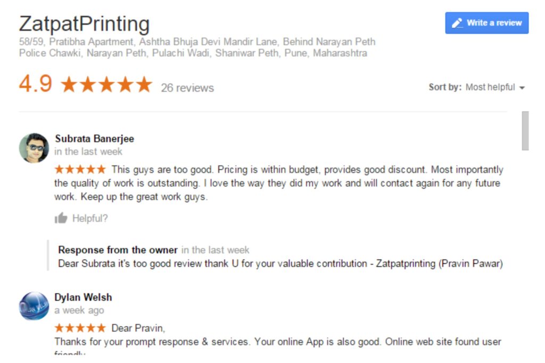The height and width of the screenshot is (363, 545).
Task: Click the large overall 4.9 star rating
Action: pos(106,85)
